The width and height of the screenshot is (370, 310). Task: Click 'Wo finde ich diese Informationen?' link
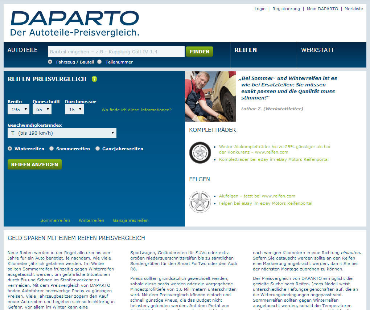pos(137,110)
